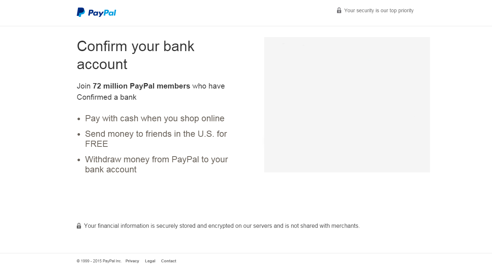Click the padlock icon beside financial information notice

pyautogui.click(x=79, y=226)
